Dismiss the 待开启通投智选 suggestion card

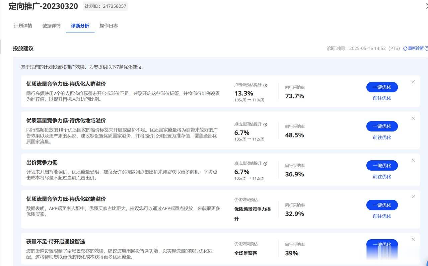pyautogui.click(x=413, y=239)
